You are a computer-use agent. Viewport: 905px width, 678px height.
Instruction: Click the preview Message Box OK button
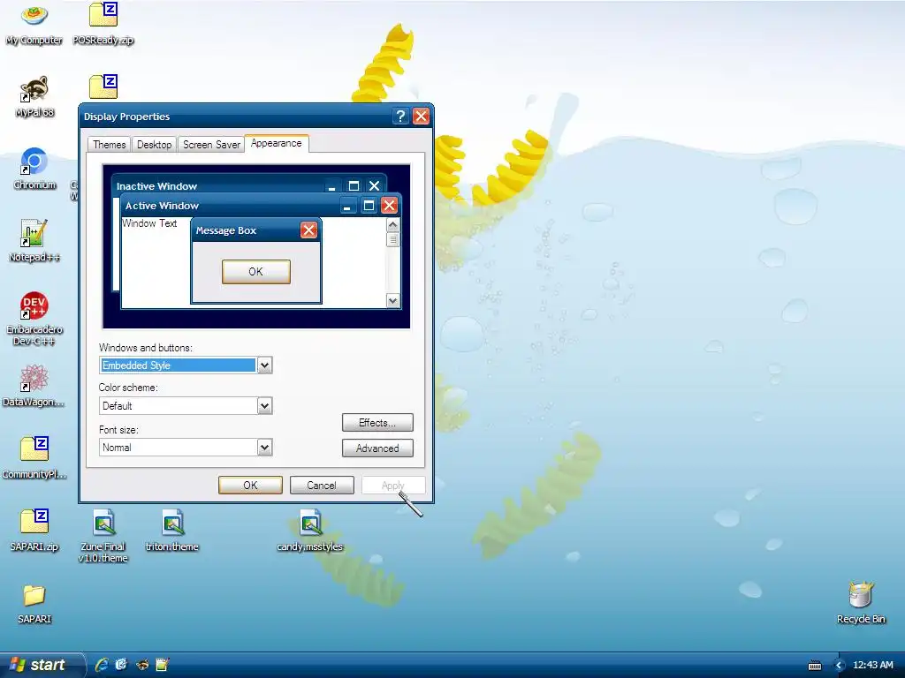(255, 272)
